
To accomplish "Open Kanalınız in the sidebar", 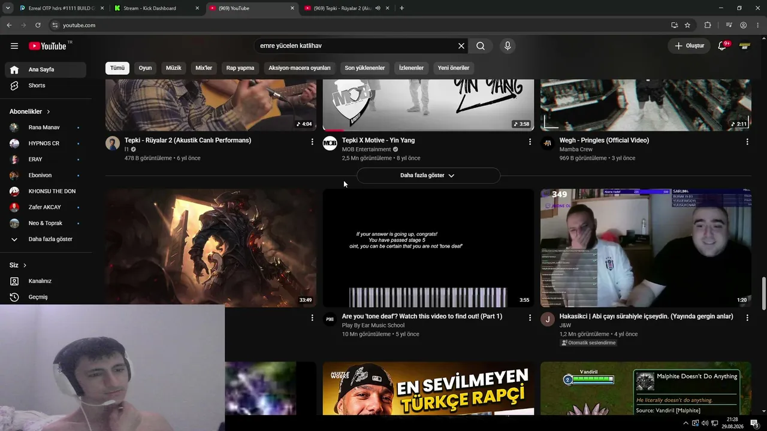I will pyautogui.click(x=46, y=281).
